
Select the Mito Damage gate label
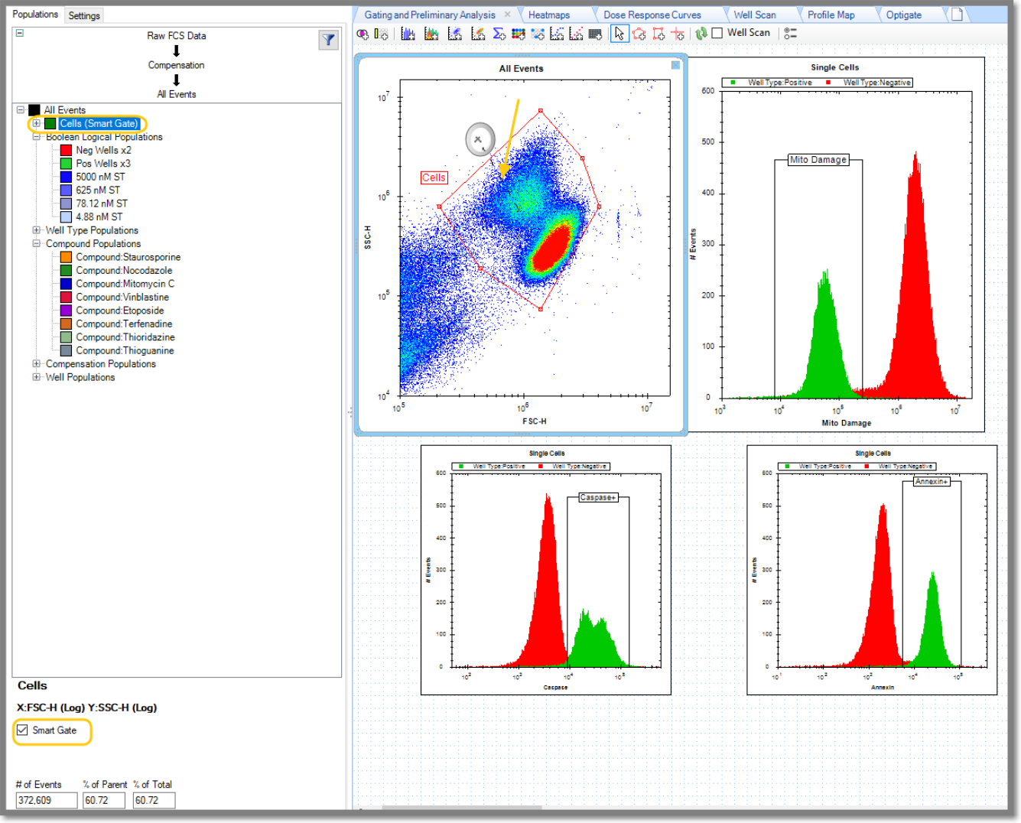pos(818,160)
